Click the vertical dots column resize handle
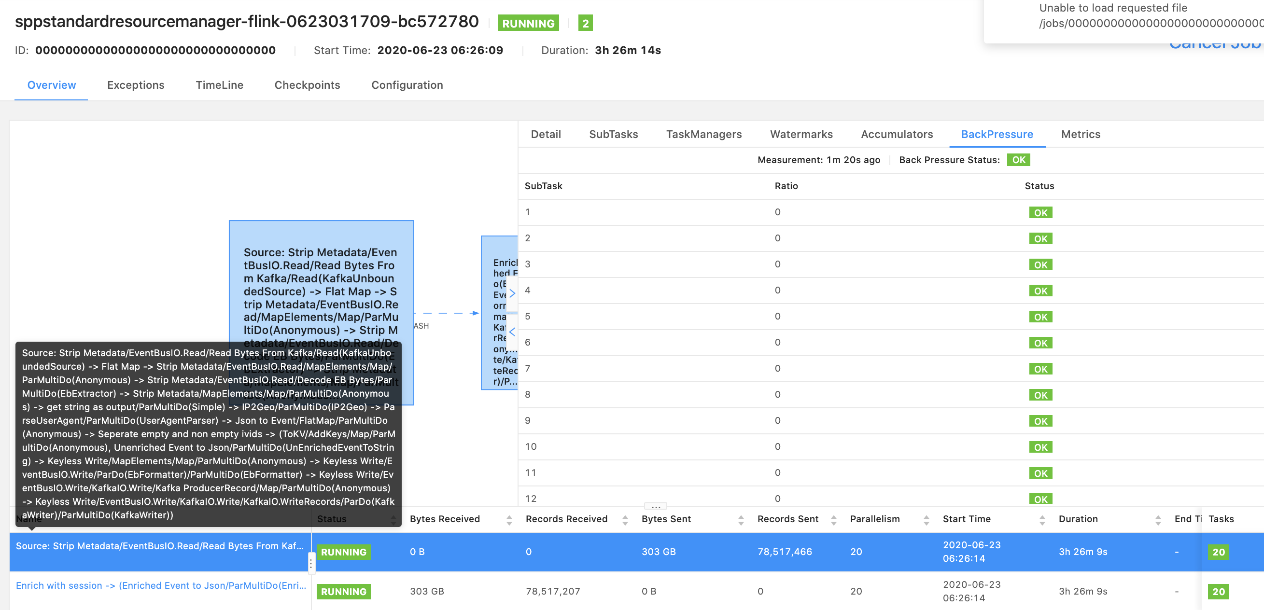 click(x=310, y=563)
